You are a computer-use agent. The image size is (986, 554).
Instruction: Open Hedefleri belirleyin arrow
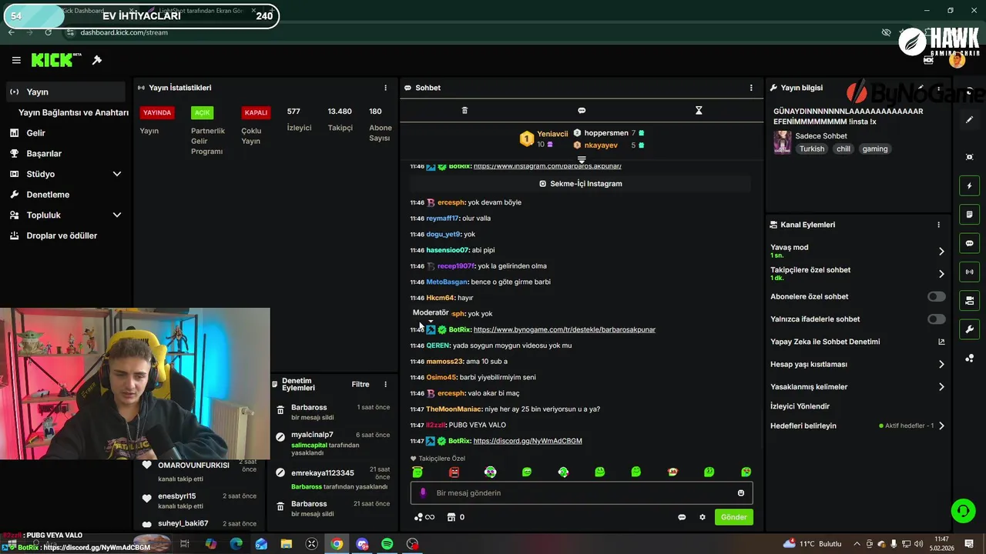click(941, 426)
